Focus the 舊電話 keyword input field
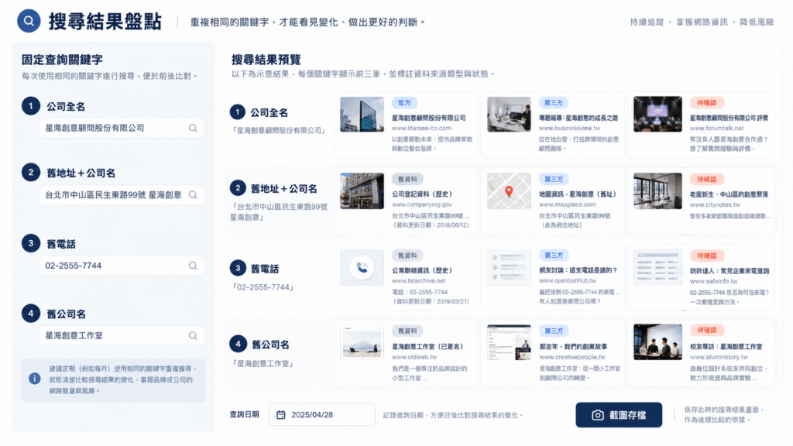The image size is (793, 446). click(x=122, y=266)
